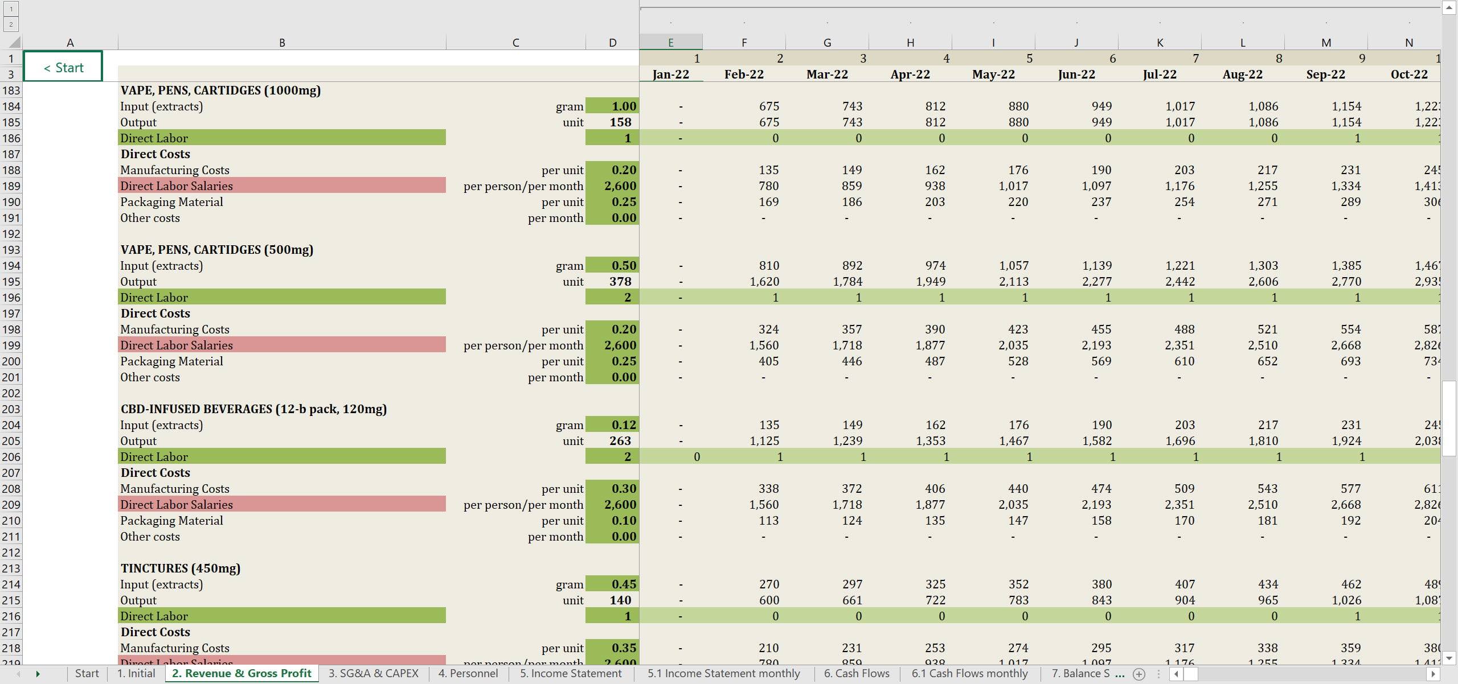The width and height of the screenshot is (1458, 684).
Task: Click vertical scrollbar up arrow
Action: pyautogui.click(x=1449, y=7)
